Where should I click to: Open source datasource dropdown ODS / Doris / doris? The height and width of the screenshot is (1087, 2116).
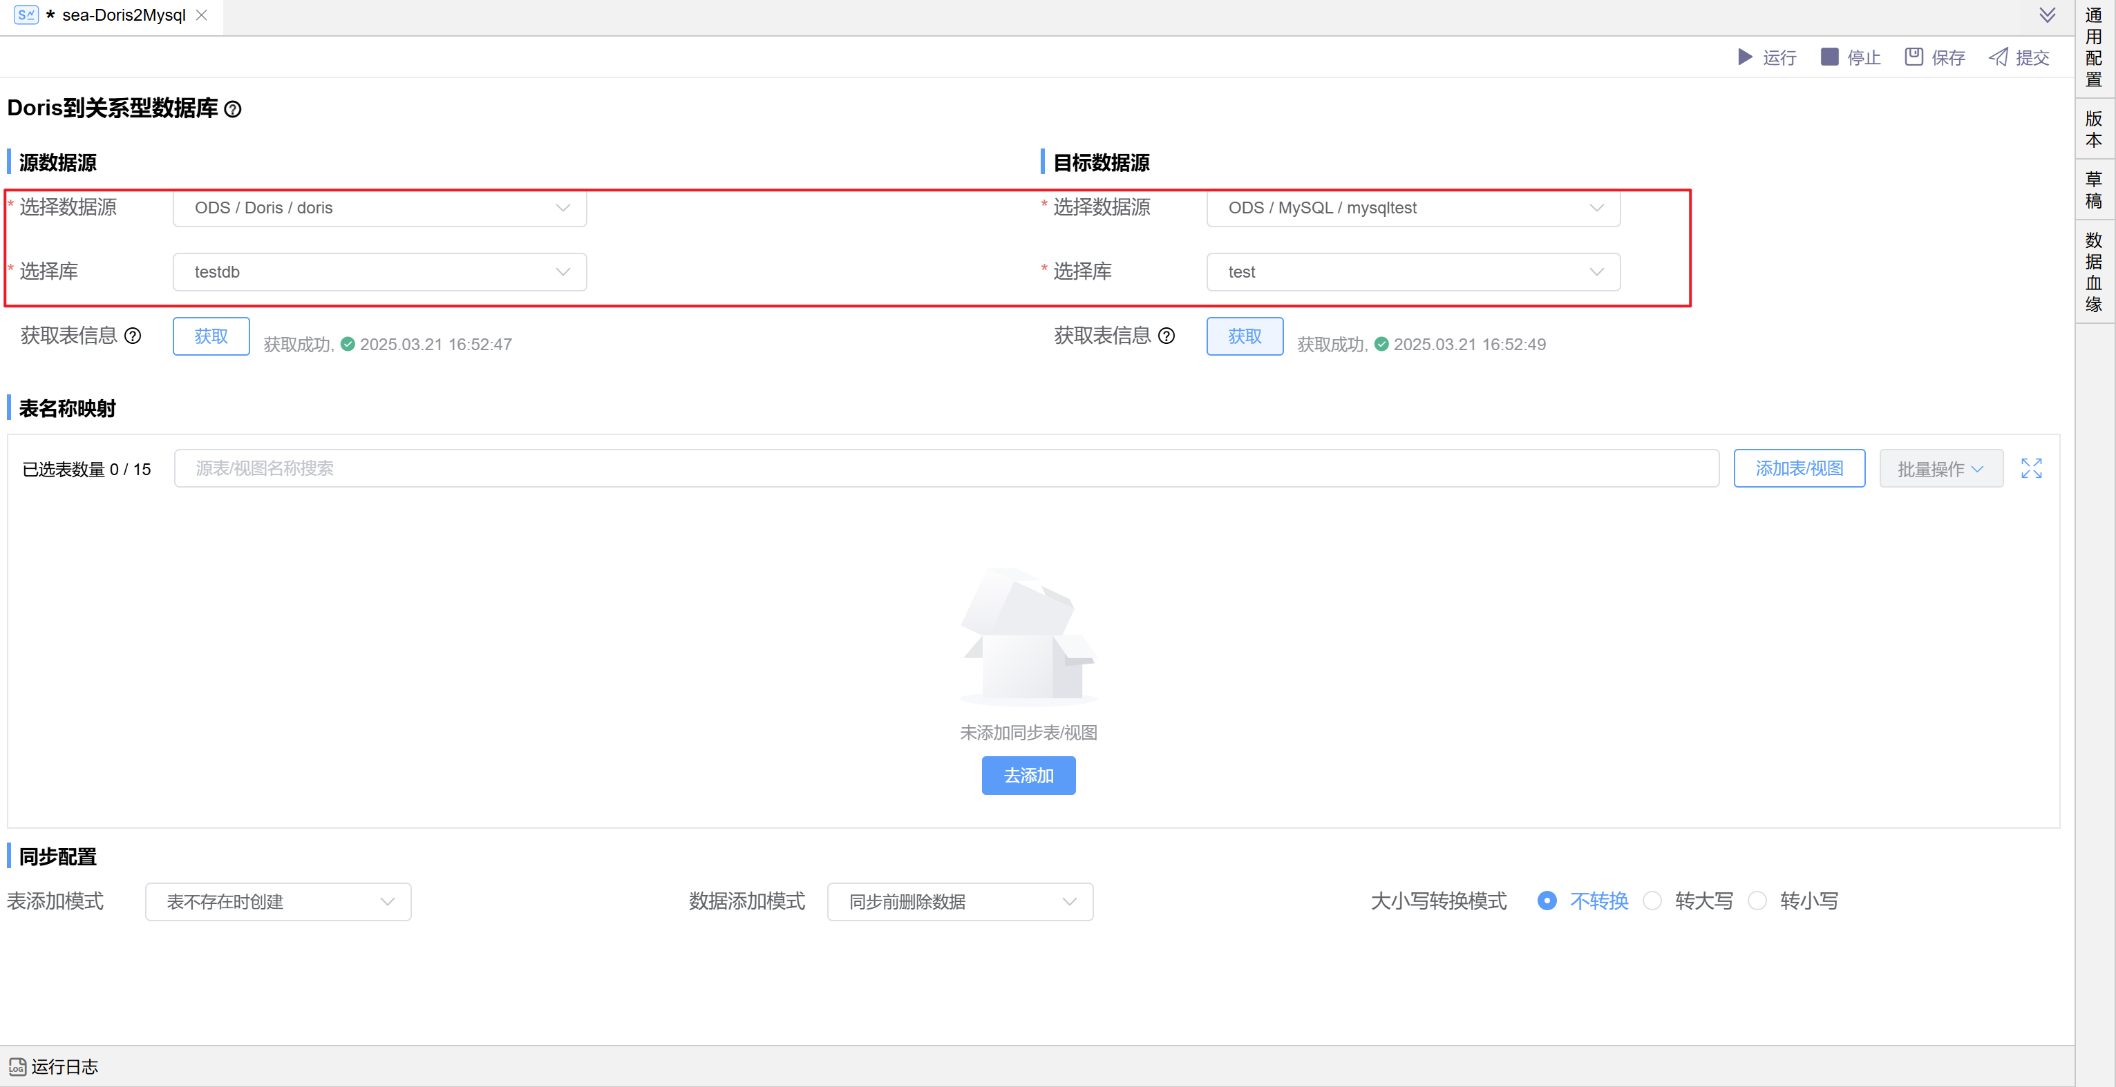tap(379, 208)
